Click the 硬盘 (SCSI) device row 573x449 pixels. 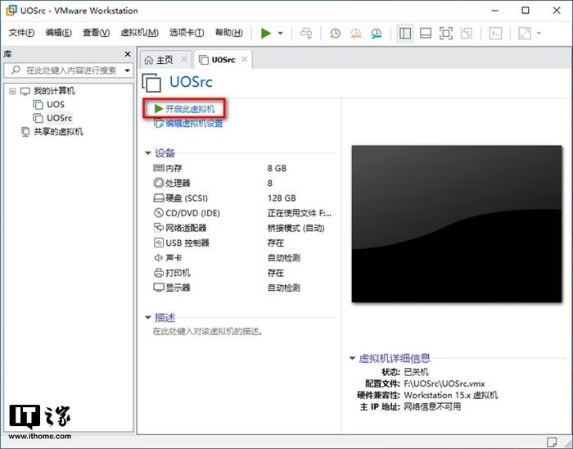point(242,198)
